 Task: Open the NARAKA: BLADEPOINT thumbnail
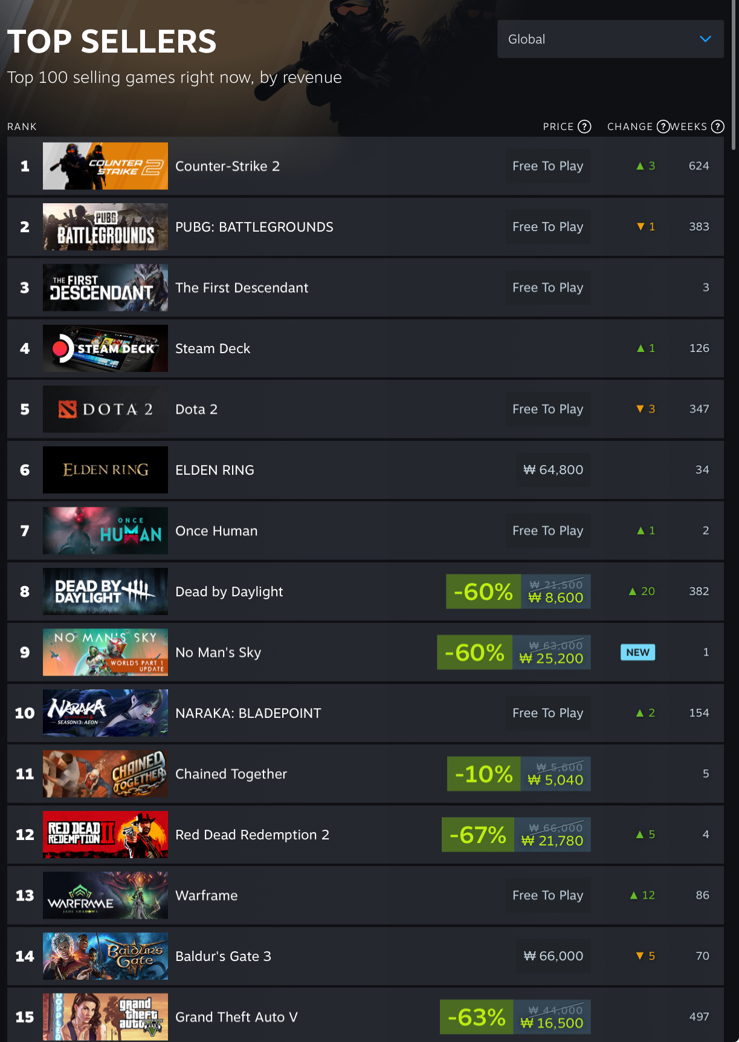105,713
